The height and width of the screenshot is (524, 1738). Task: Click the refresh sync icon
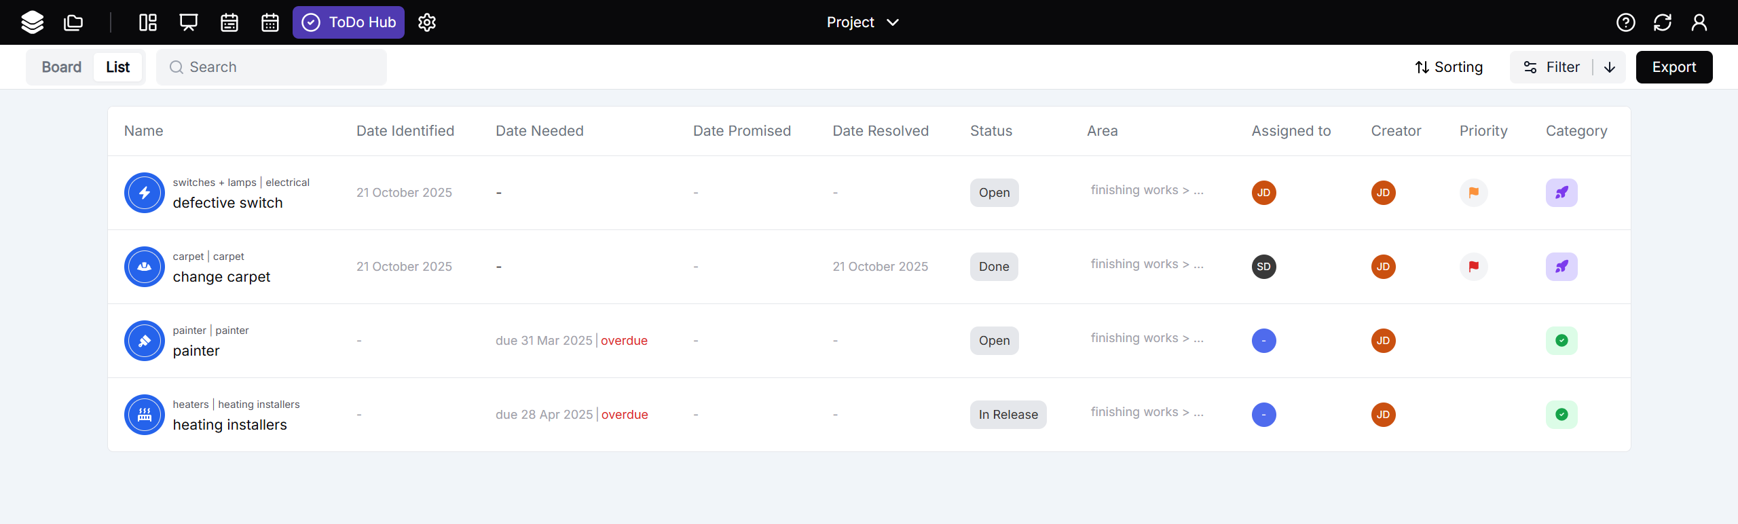pyautogui.click(x=1663, y=22)
